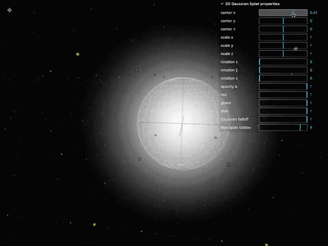Click the opacity α slider
The image size is (328, 246).
283,87
